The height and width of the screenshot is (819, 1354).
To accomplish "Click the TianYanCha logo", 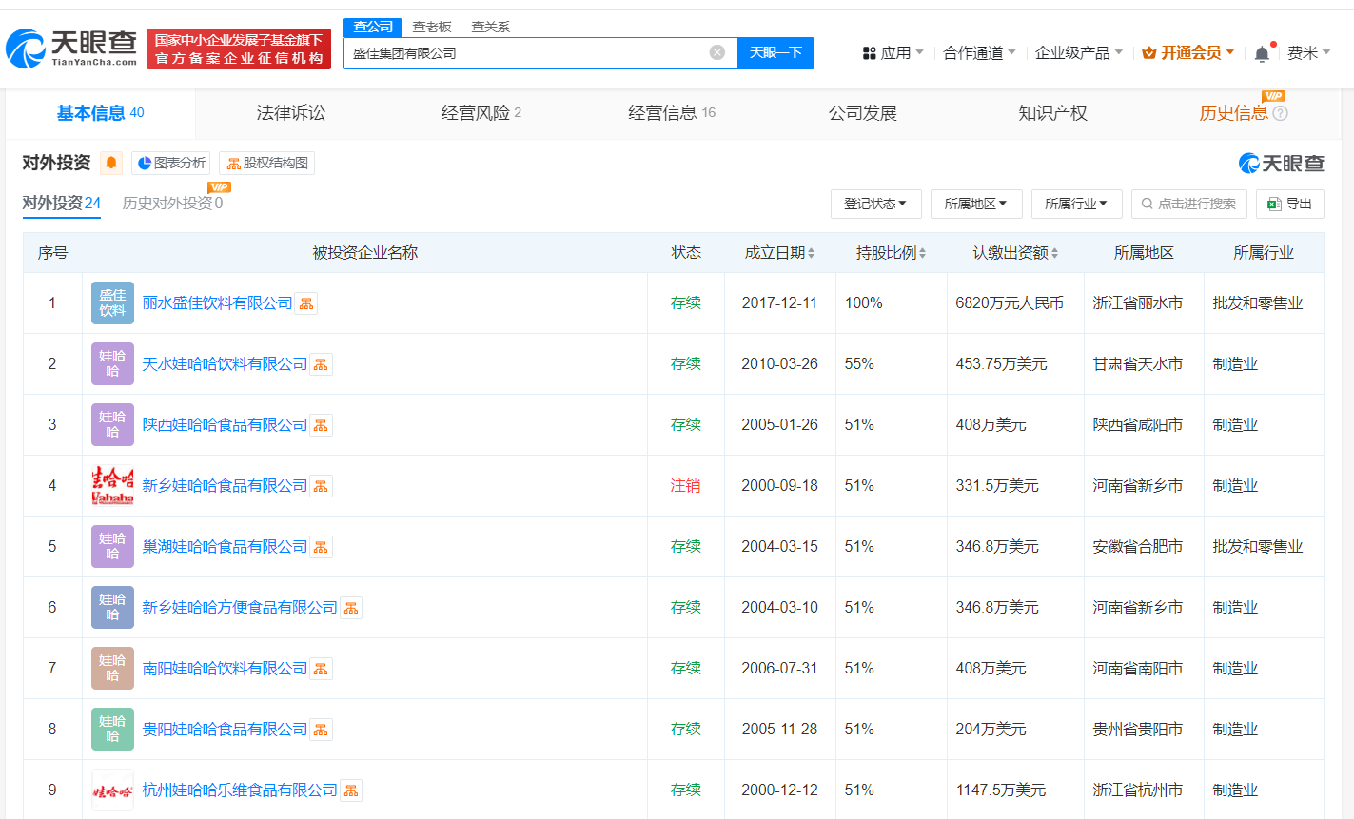I will [71, 48].
